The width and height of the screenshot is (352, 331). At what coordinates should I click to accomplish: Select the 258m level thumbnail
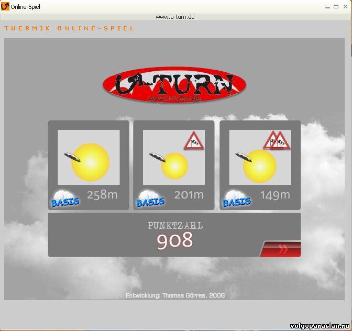pos(89,157)
